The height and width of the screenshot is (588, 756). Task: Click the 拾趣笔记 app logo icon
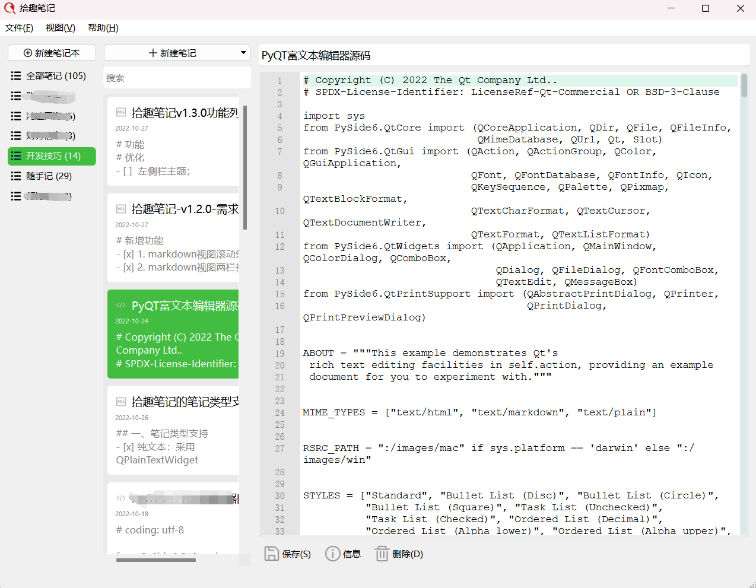coord(9,8)
